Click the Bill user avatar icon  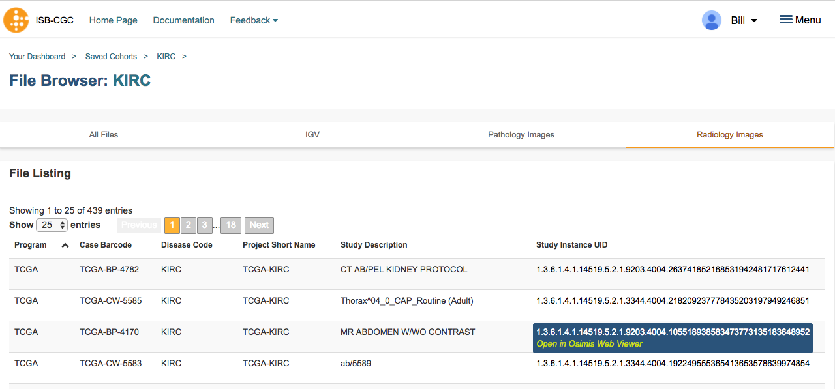(711, 20)
